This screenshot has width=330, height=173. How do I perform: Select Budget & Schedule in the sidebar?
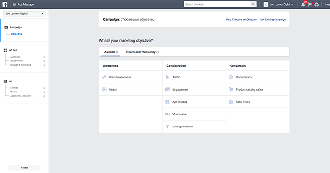click(21, 65)
